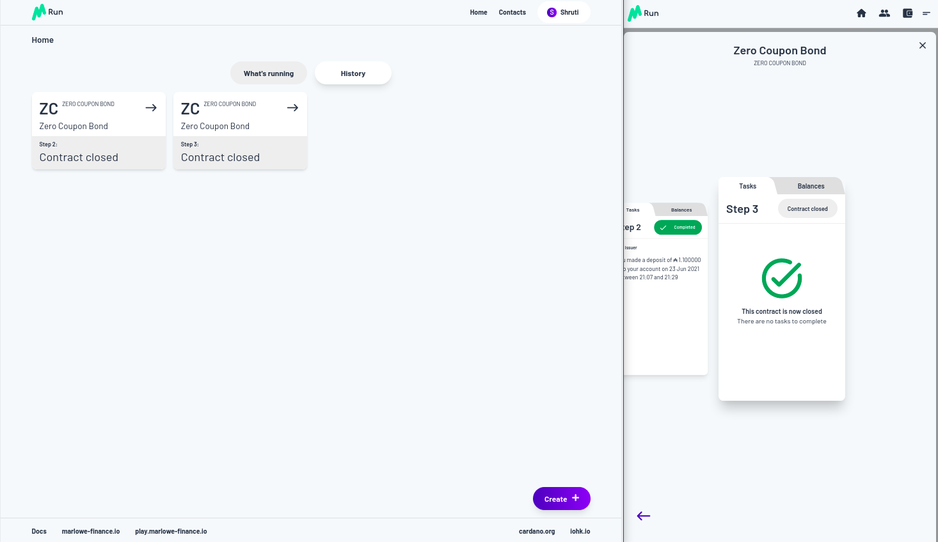Click the green checkmark closed-contract icon
Screen dimensions: 938x542
pos(781,278)
